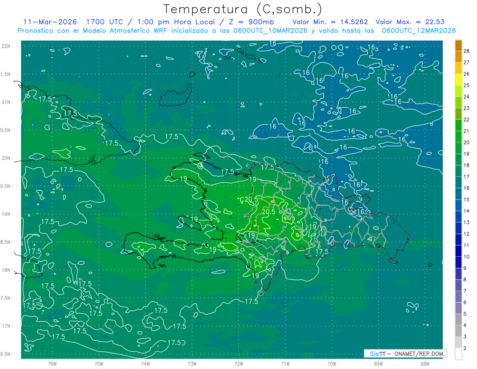Click the '15' label on the color scale

(466, 199)
